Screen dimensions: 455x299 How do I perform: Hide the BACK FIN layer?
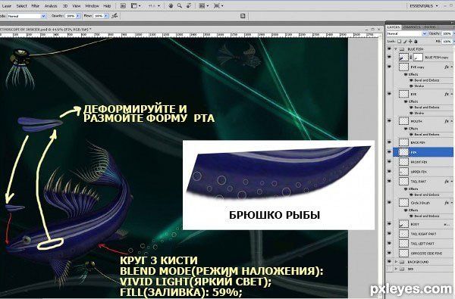(x=390, y=142)
